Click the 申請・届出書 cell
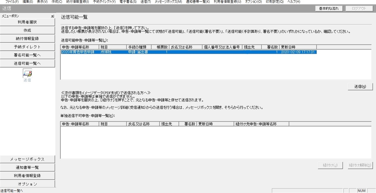Screen dimensions: 376x193 click(x=138, y=52)
